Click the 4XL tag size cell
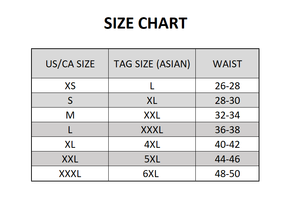Image resolution: width=281 pixels, height=210 pixels. pos(152,144)
